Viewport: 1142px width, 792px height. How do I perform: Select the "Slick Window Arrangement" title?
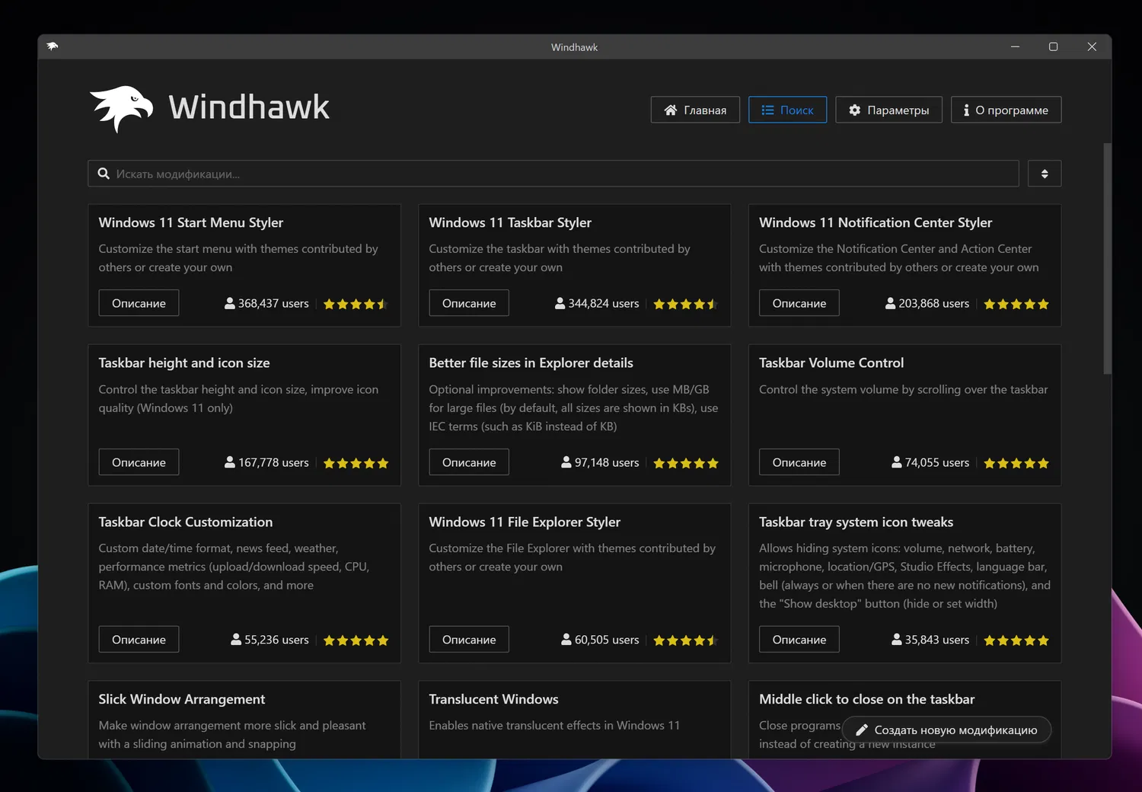tap(182, 700)
